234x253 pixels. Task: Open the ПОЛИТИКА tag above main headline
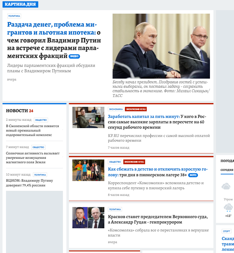coord(14,16)
